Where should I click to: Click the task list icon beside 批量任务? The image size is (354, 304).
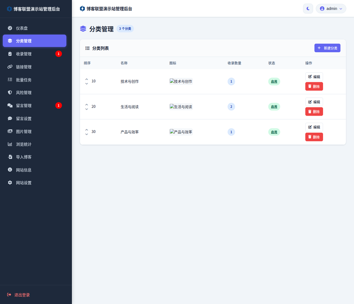[x=10, y=80]
